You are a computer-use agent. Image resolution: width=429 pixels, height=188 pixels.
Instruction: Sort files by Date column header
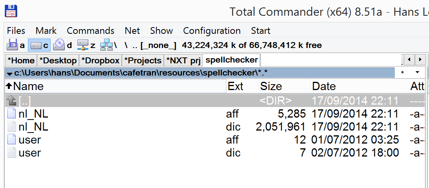click(324, 86)
